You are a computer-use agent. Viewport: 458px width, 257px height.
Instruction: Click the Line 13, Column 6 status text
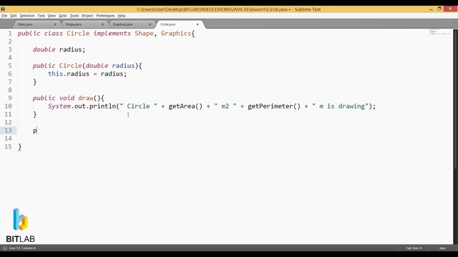pos(22,248)
